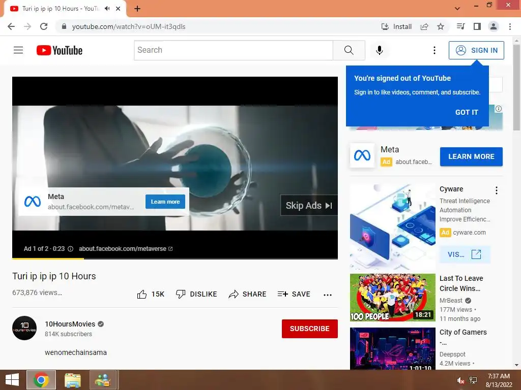
Task: Open Chrome's three-dot menu
Action: [510, 26]
